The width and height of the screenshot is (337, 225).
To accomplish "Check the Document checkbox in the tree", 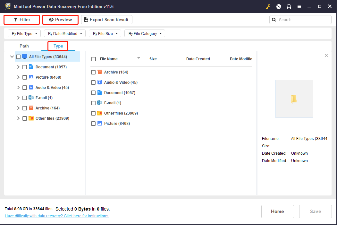I will pos(25,67).
